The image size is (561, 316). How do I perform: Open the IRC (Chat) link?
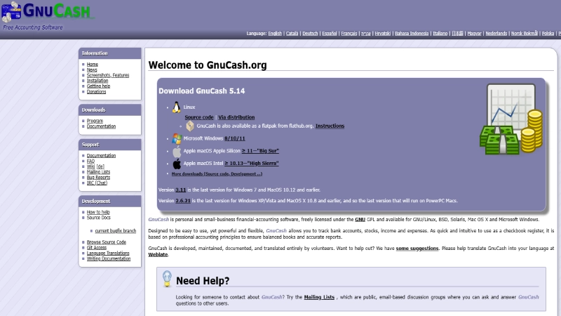[97, 183]
